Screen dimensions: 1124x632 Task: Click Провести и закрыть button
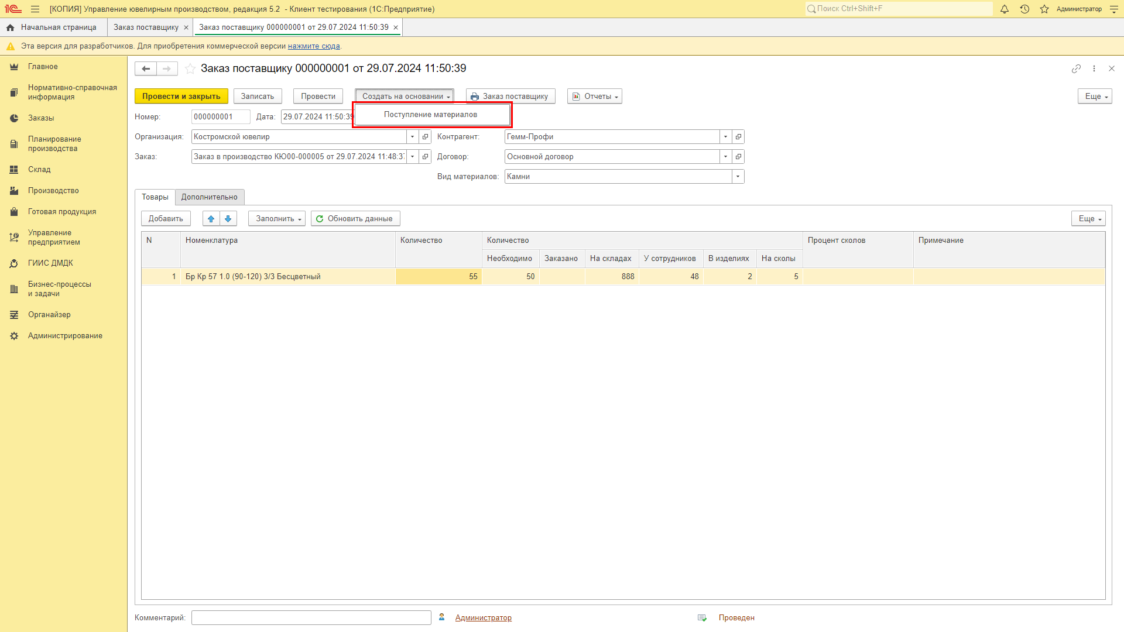(x=181, y=96)
